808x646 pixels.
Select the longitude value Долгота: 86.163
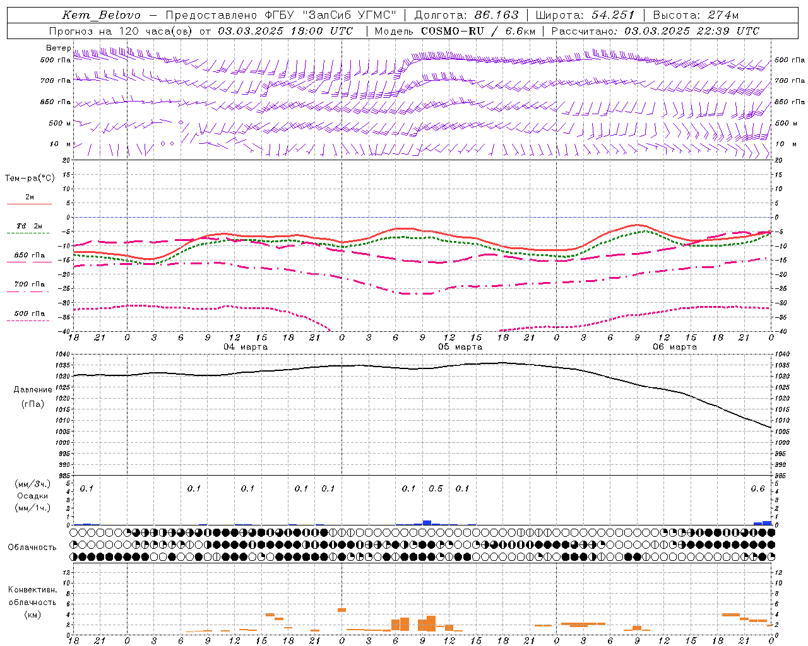[x=466, y=15]
